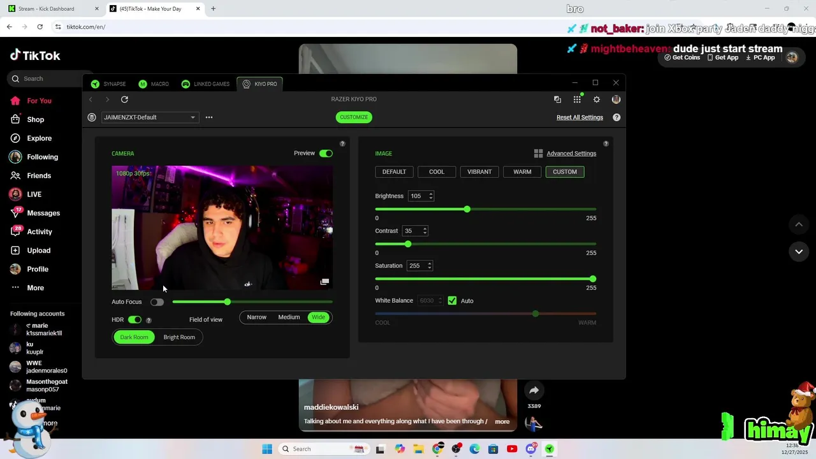The height and width of the screenshot is (459, 816).
Task: Toggle the camera Preview switch
Action: coord(326,154)
